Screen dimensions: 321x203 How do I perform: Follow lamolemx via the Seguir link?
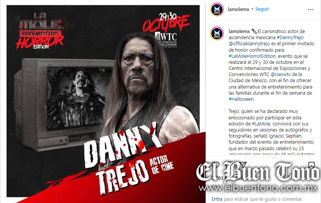(262, 9)
